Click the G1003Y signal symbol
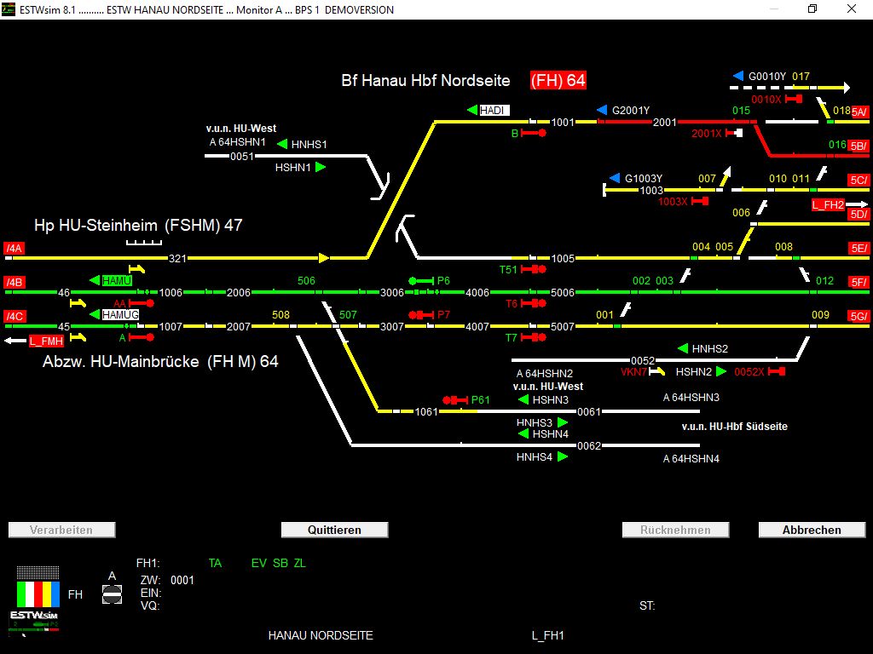The width and height of the screenshot is (873, 654). tap(614, 178)
